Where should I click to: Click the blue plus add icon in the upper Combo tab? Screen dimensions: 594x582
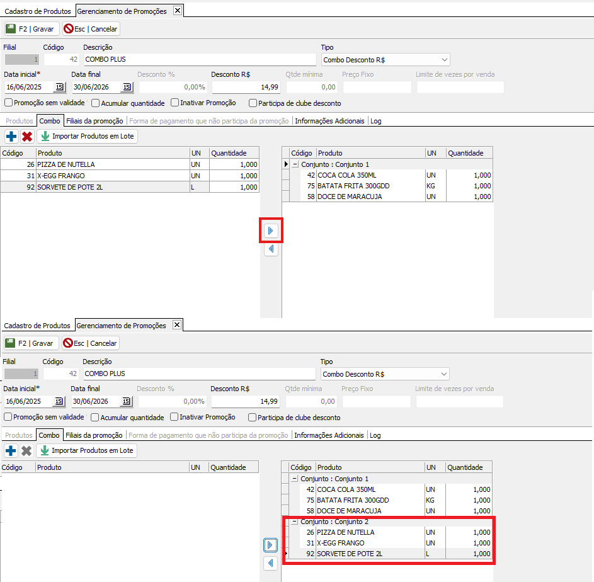point(11,136)
